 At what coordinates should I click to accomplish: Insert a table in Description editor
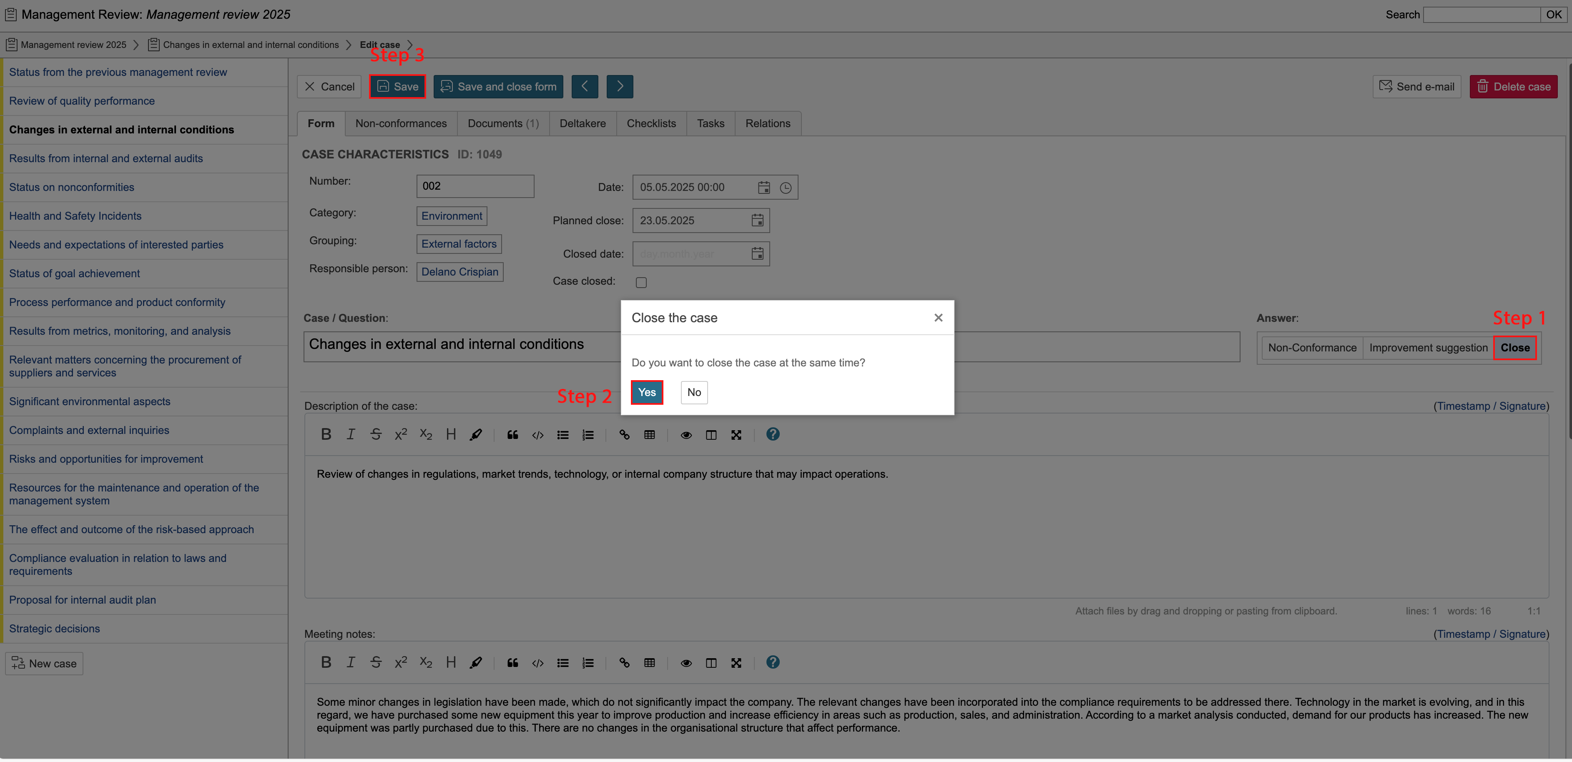coord(649,435)
